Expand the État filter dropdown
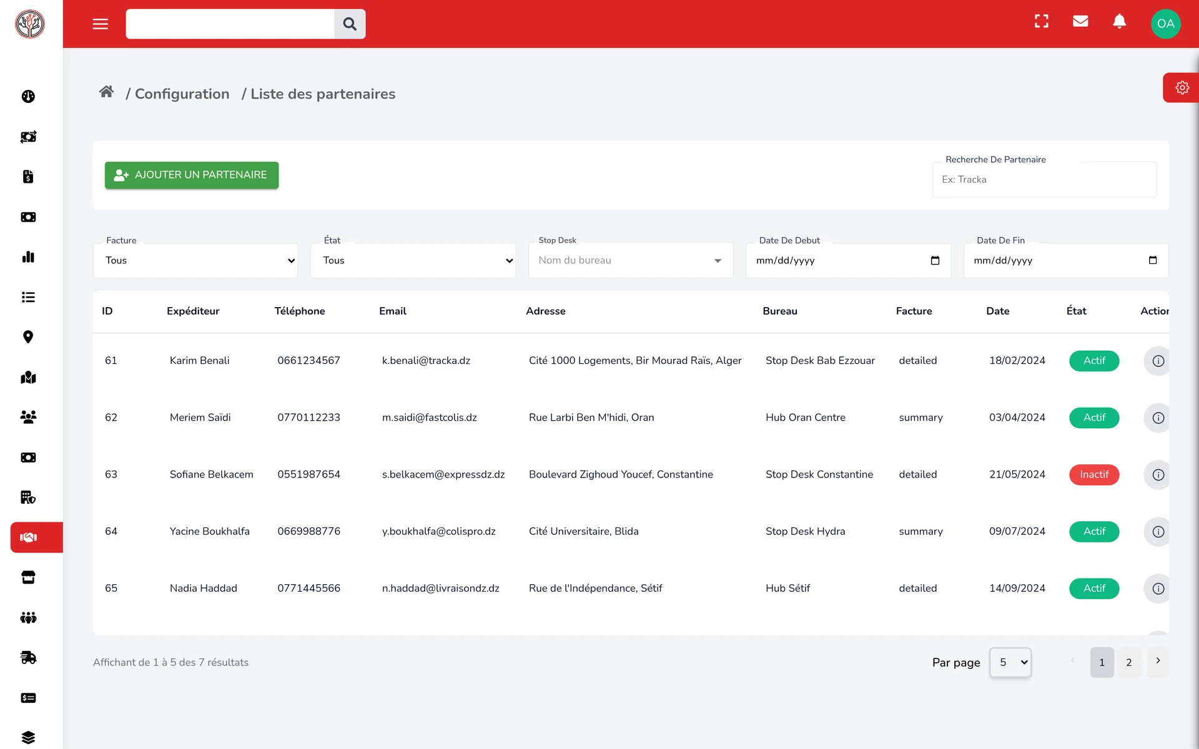1199x749 pixels. [413, 260]
